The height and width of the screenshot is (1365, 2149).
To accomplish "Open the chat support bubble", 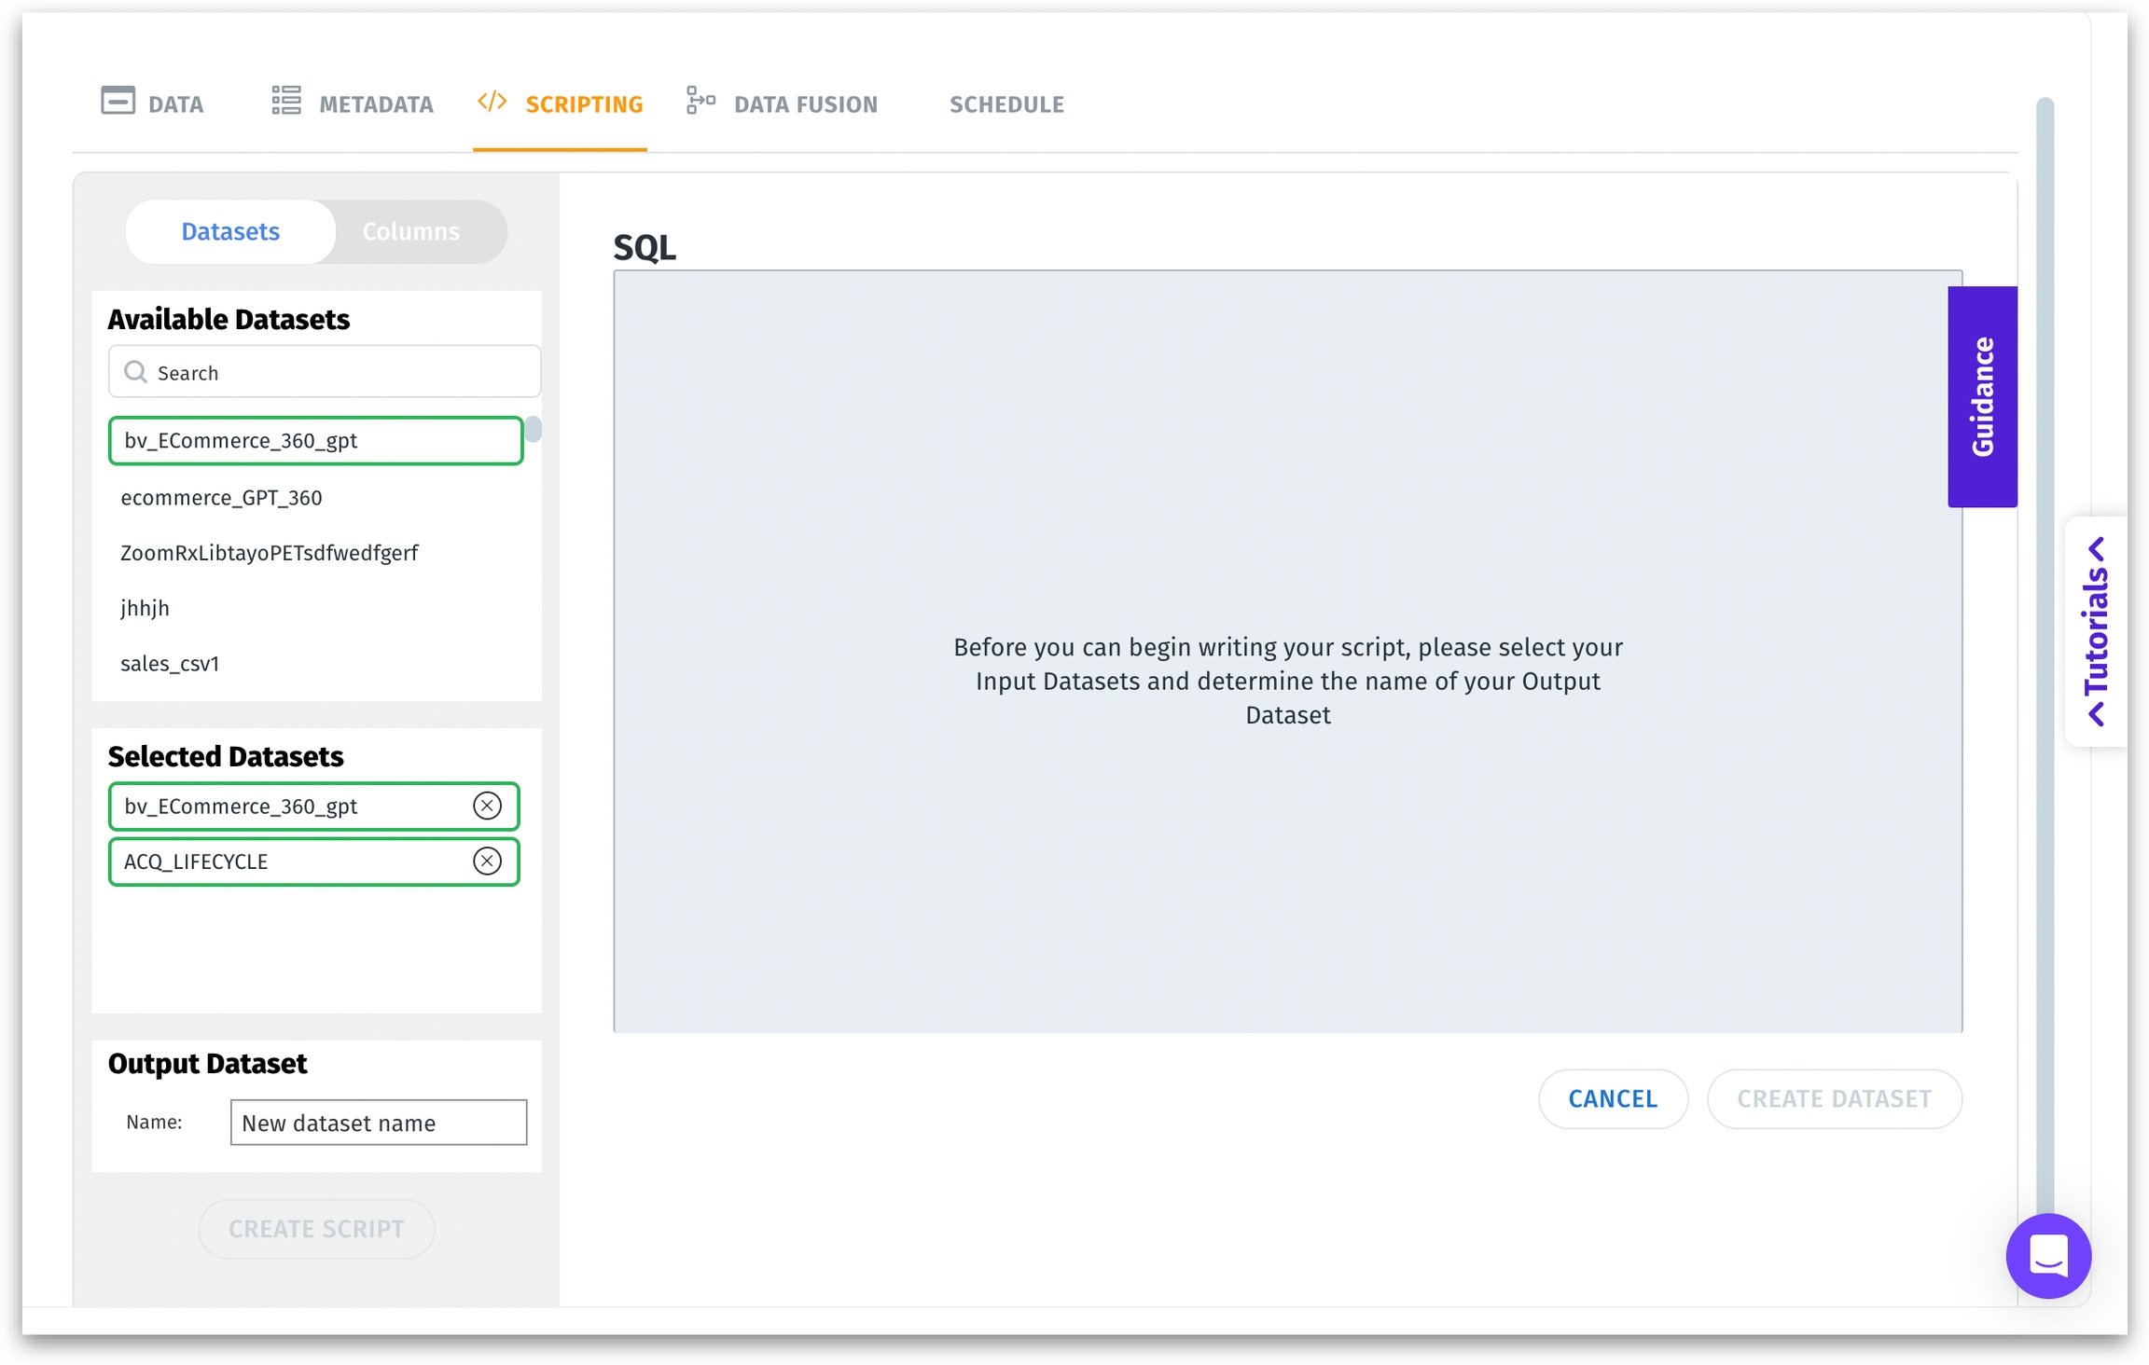I will (x=2047, y=1255).
